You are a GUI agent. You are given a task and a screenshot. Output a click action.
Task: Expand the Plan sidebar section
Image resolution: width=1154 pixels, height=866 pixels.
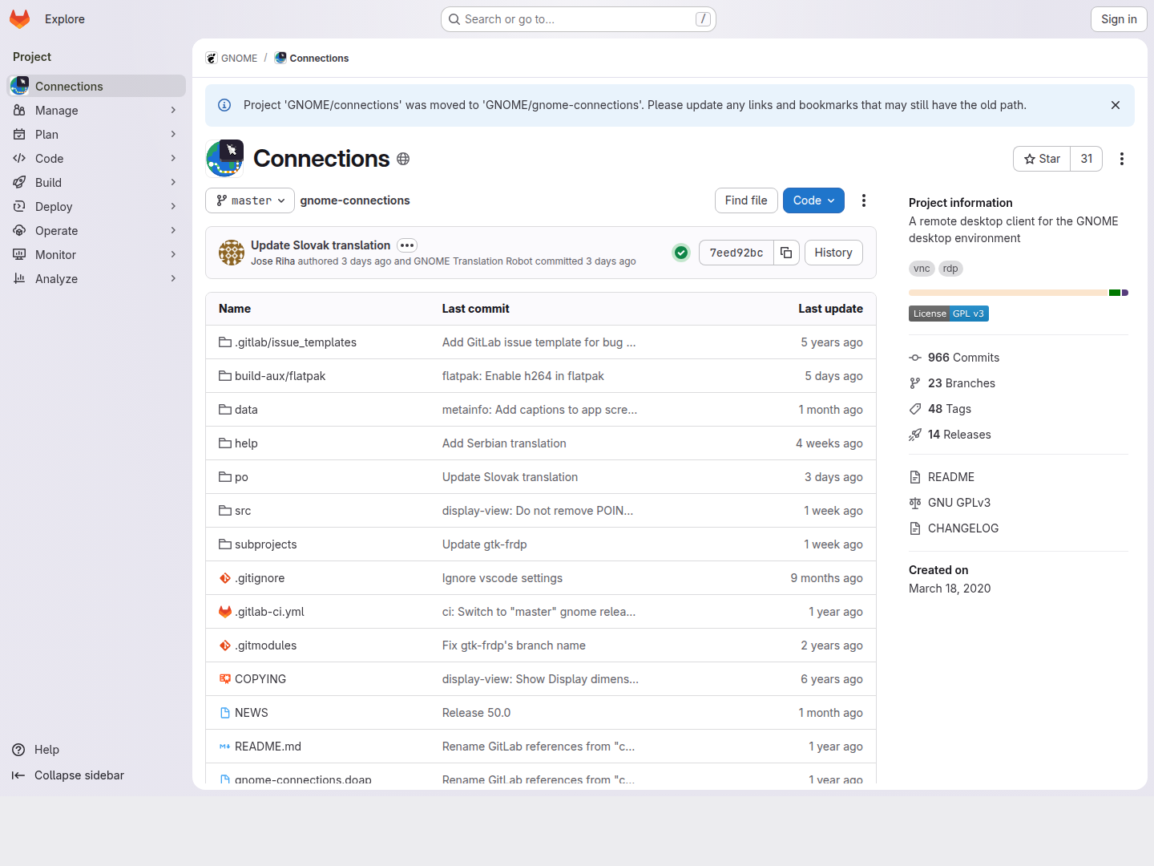pos(96,135)
